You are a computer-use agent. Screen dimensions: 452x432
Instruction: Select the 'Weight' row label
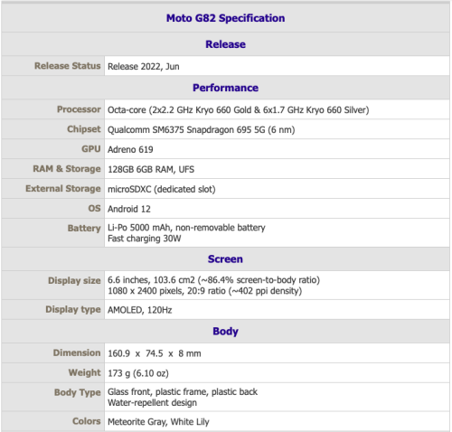coord(85,372)
